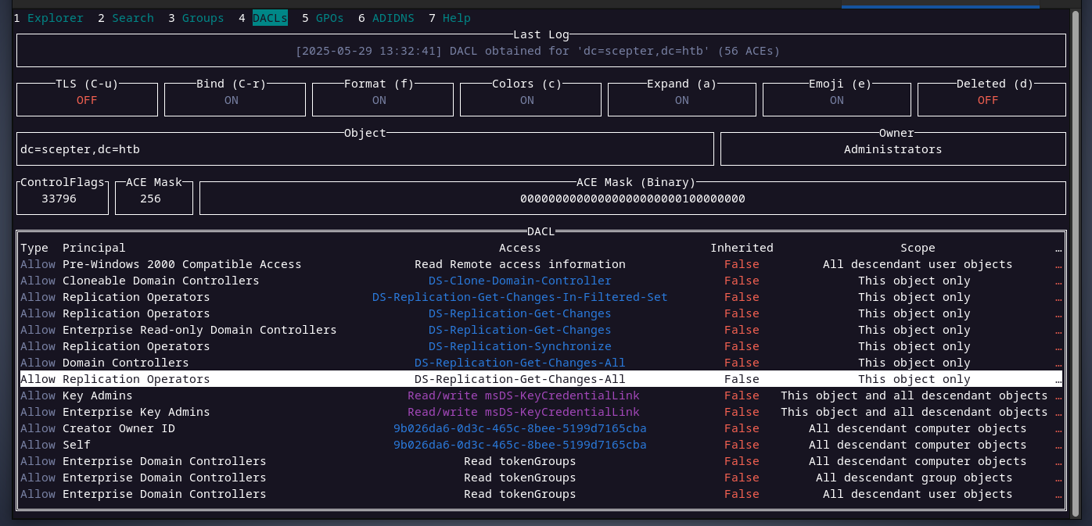The image size is (1092, 526).
Task: Select the Cloneable Domain Controllers ACE row
Action: coord(160,281)
